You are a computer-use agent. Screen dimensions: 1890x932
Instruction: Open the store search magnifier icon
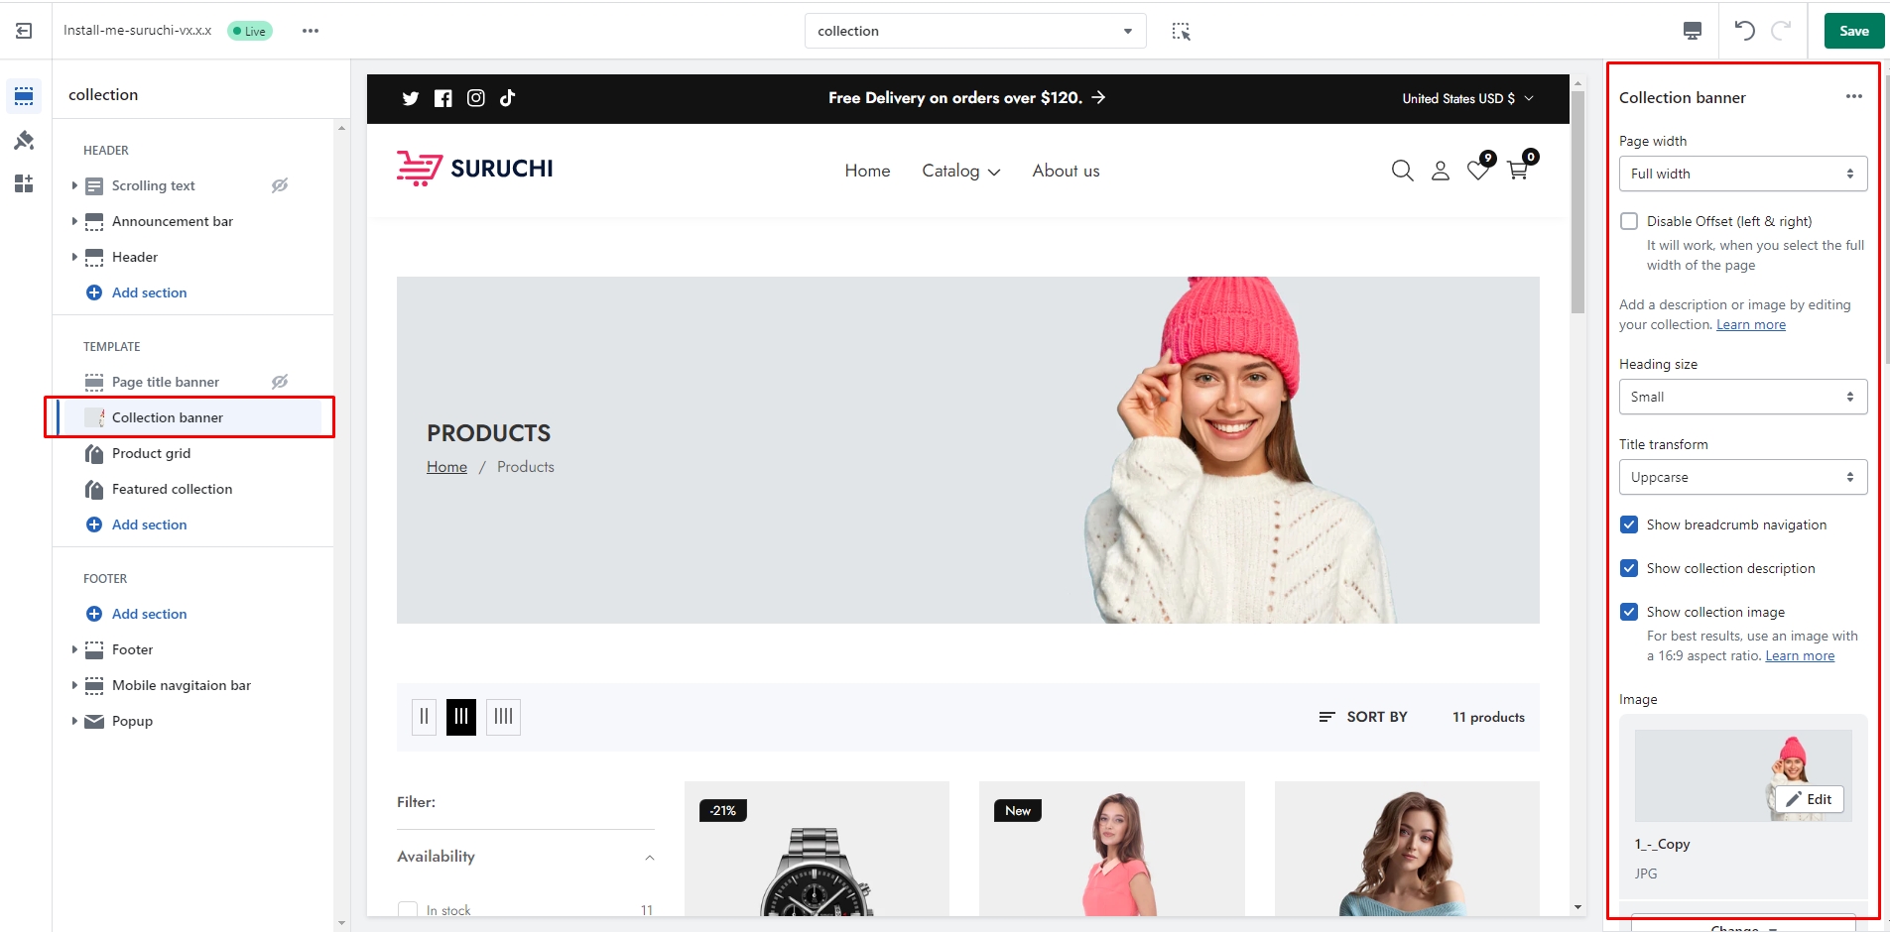[x=1402, y=171]
